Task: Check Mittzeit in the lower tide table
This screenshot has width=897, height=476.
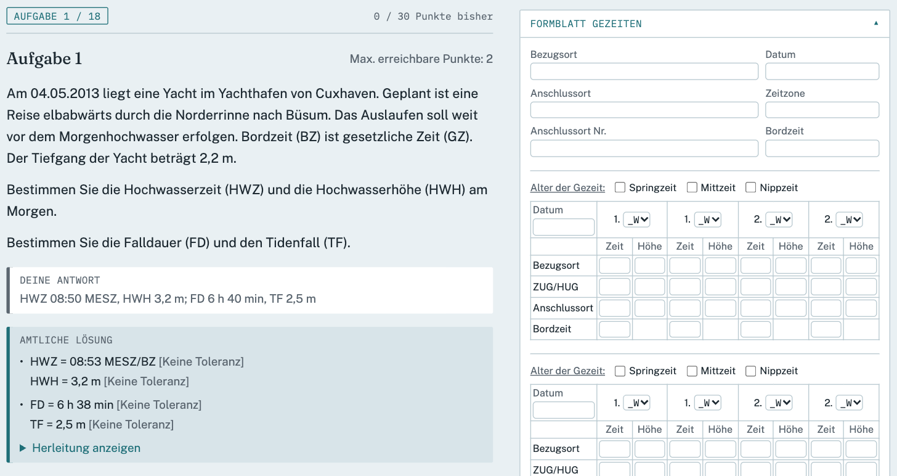Action: click(x=692, y=371)
